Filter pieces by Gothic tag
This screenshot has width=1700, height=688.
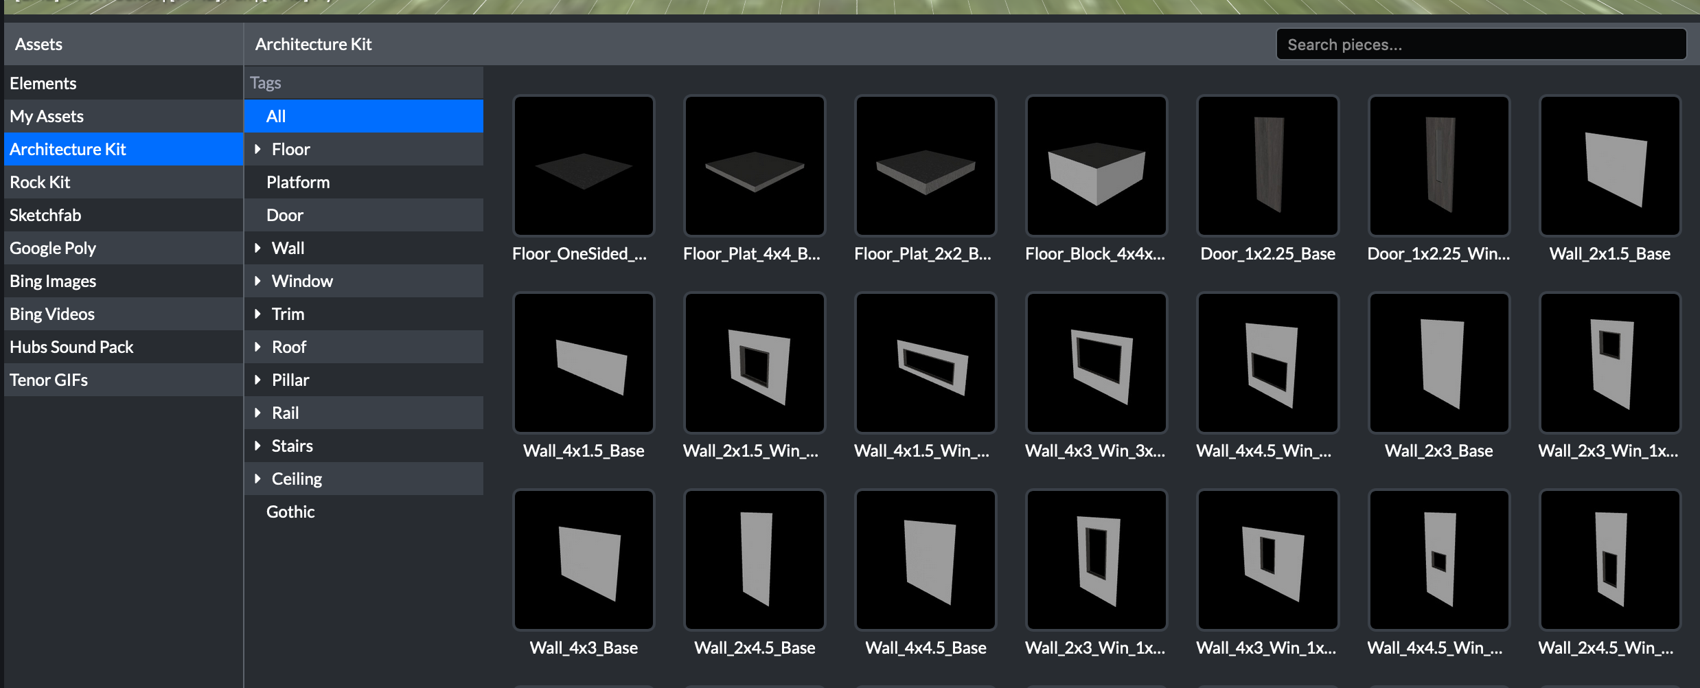click(x=290, y=512)
